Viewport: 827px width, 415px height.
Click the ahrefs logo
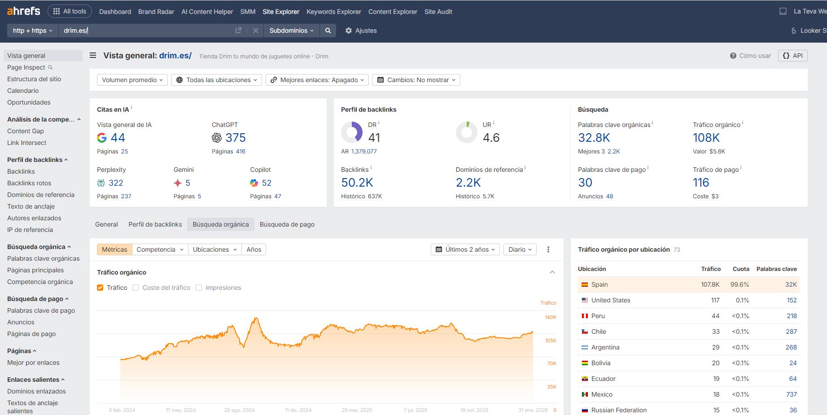click(x=22, y=11)
